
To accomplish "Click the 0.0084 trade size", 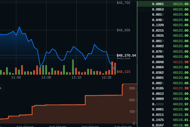I will tap(158, 67).
